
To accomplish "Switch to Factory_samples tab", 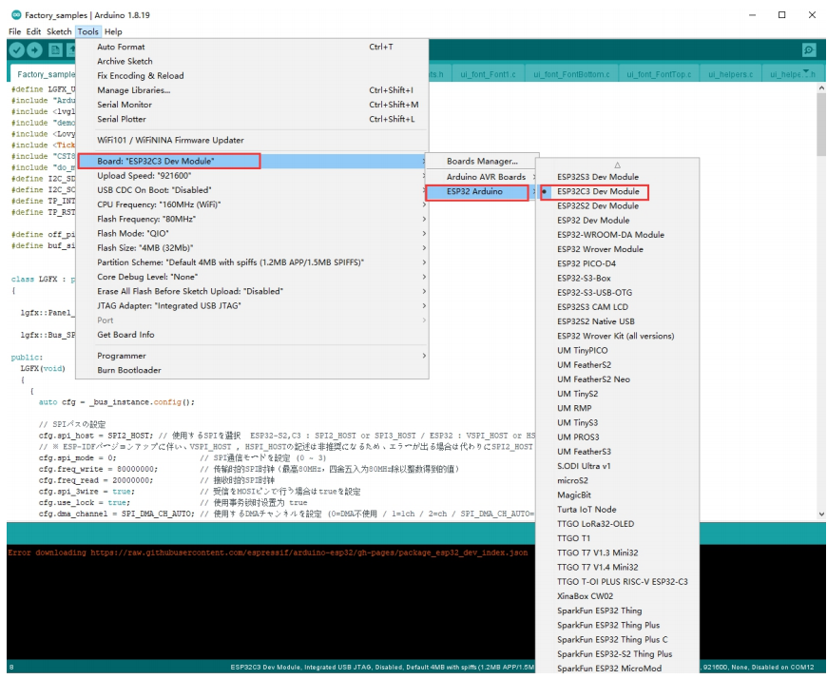I will pos(43,74).
